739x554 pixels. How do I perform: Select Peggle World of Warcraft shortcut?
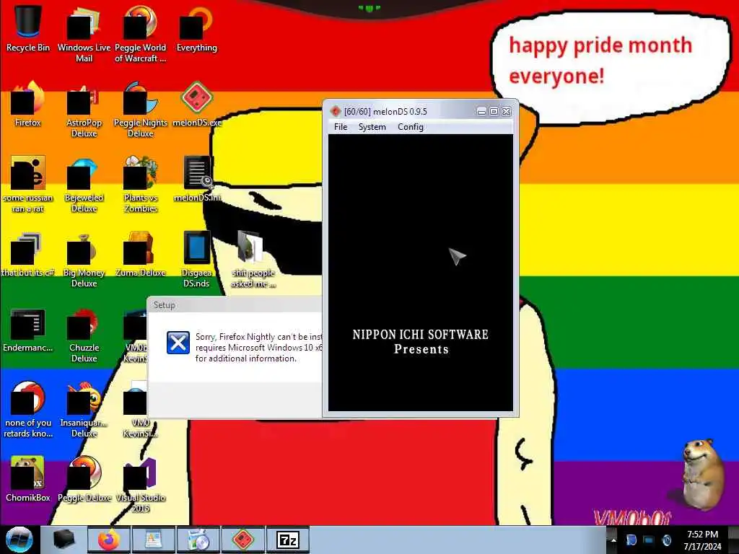click(140, 34)
